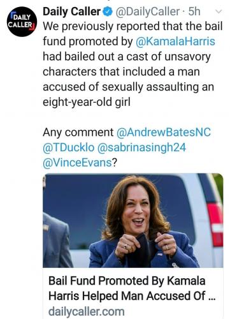This screenshot has height=319, width=230.
Task: Expand the tweet options chevron
Action: coord(219,11)
